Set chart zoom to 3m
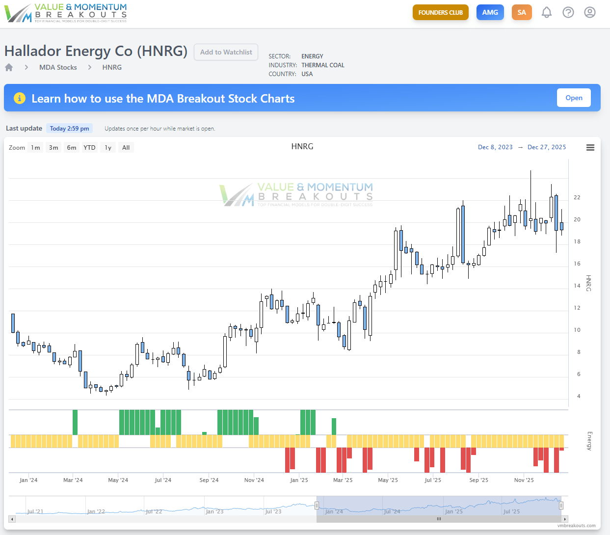Image resolution: width=610 pixels, height=535 pixels. pyautogui.click(x=53, y=147)
